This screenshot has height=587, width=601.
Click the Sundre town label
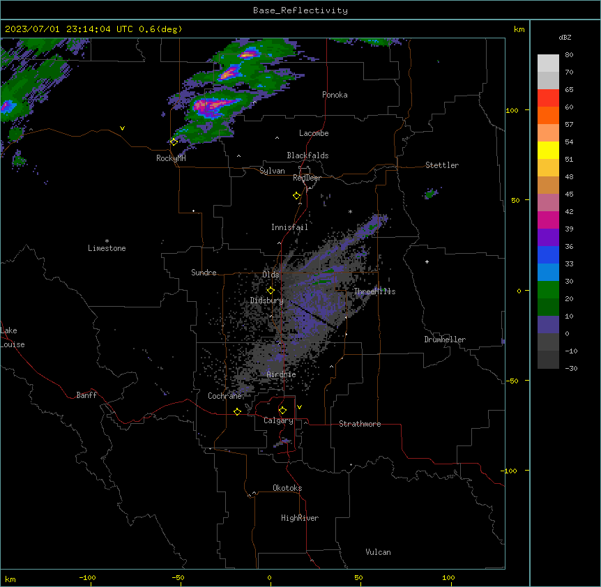coord(204,273)
